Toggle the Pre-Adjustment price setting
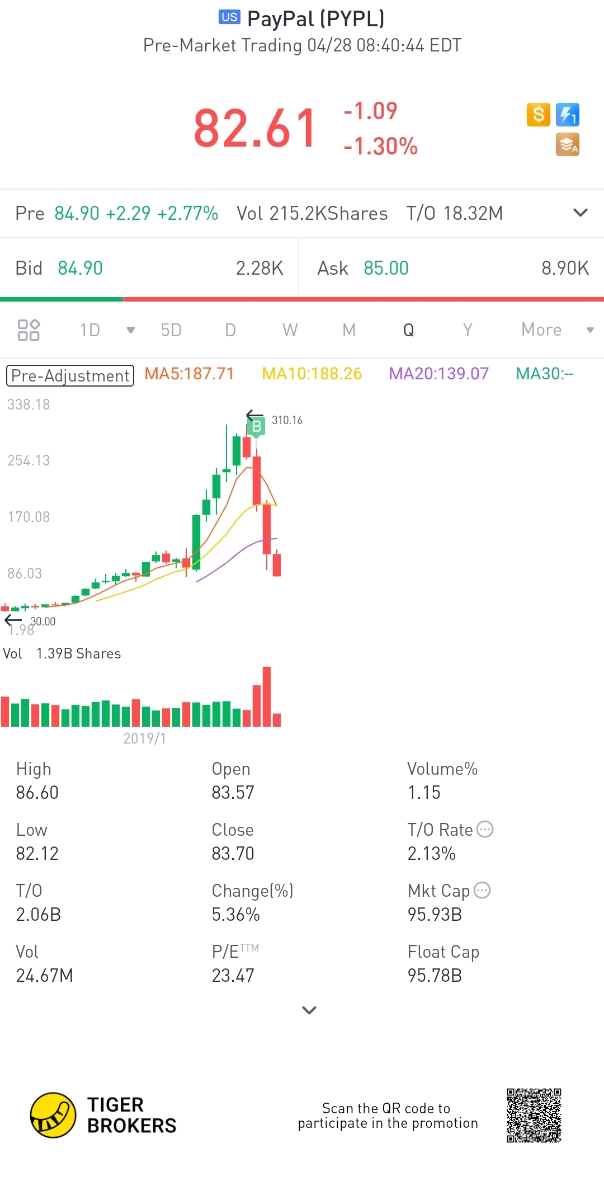 [70, 375]
